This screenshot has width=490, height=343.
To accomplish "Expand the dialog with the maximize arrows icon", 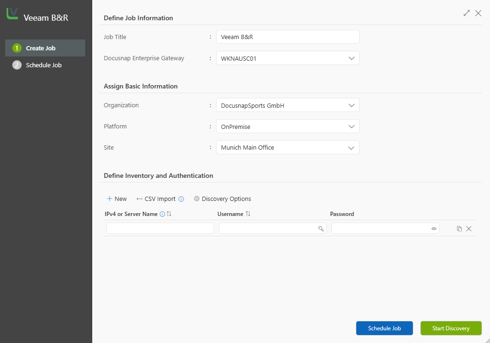I will pyautogui.click(x=466, y=13).
